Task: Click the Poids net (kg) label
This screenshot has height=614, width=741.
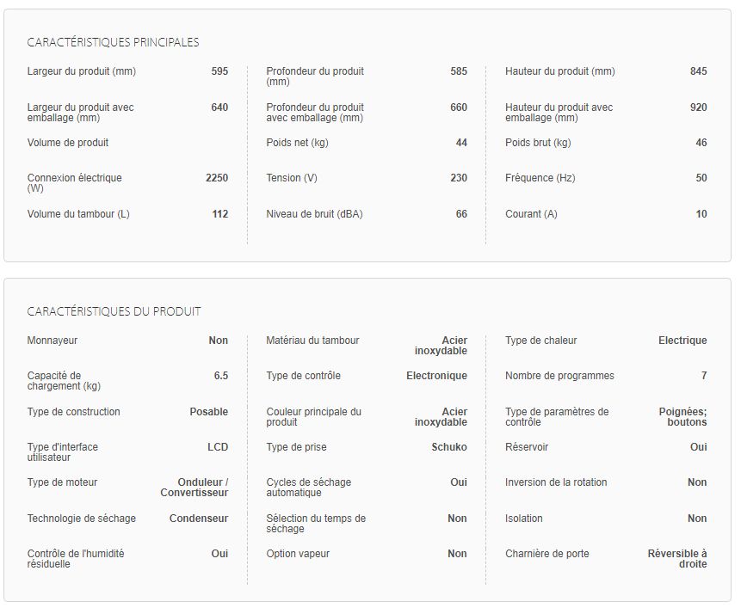Action: point(297,143)
